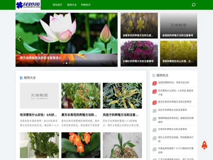The width and height of the screenshot is (213, 160).
Task: Click the Huabasha site logo
Action: click(x=28, y=5)
